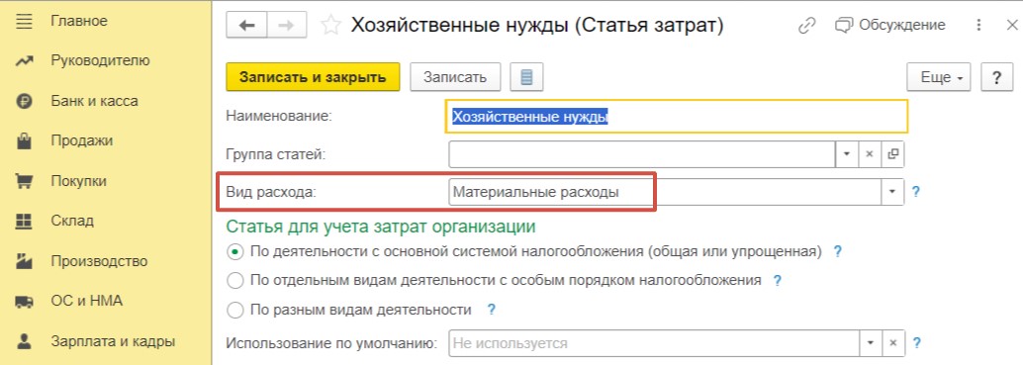Click the back arrow navigation button
The width and height of the screenshot is (1023, 365).
click(246, 26)
